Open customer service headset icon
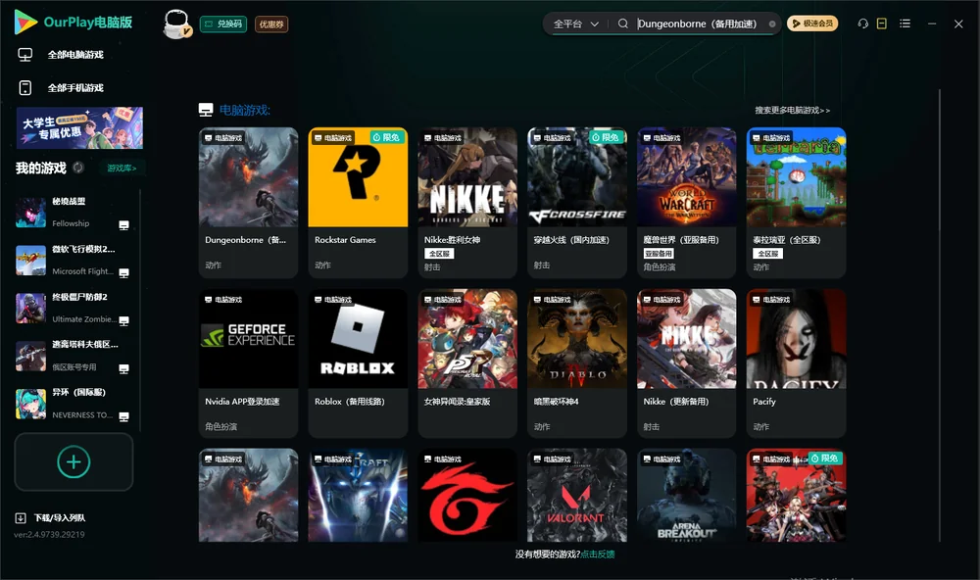 pyautogui.click(x=863, y=24)
